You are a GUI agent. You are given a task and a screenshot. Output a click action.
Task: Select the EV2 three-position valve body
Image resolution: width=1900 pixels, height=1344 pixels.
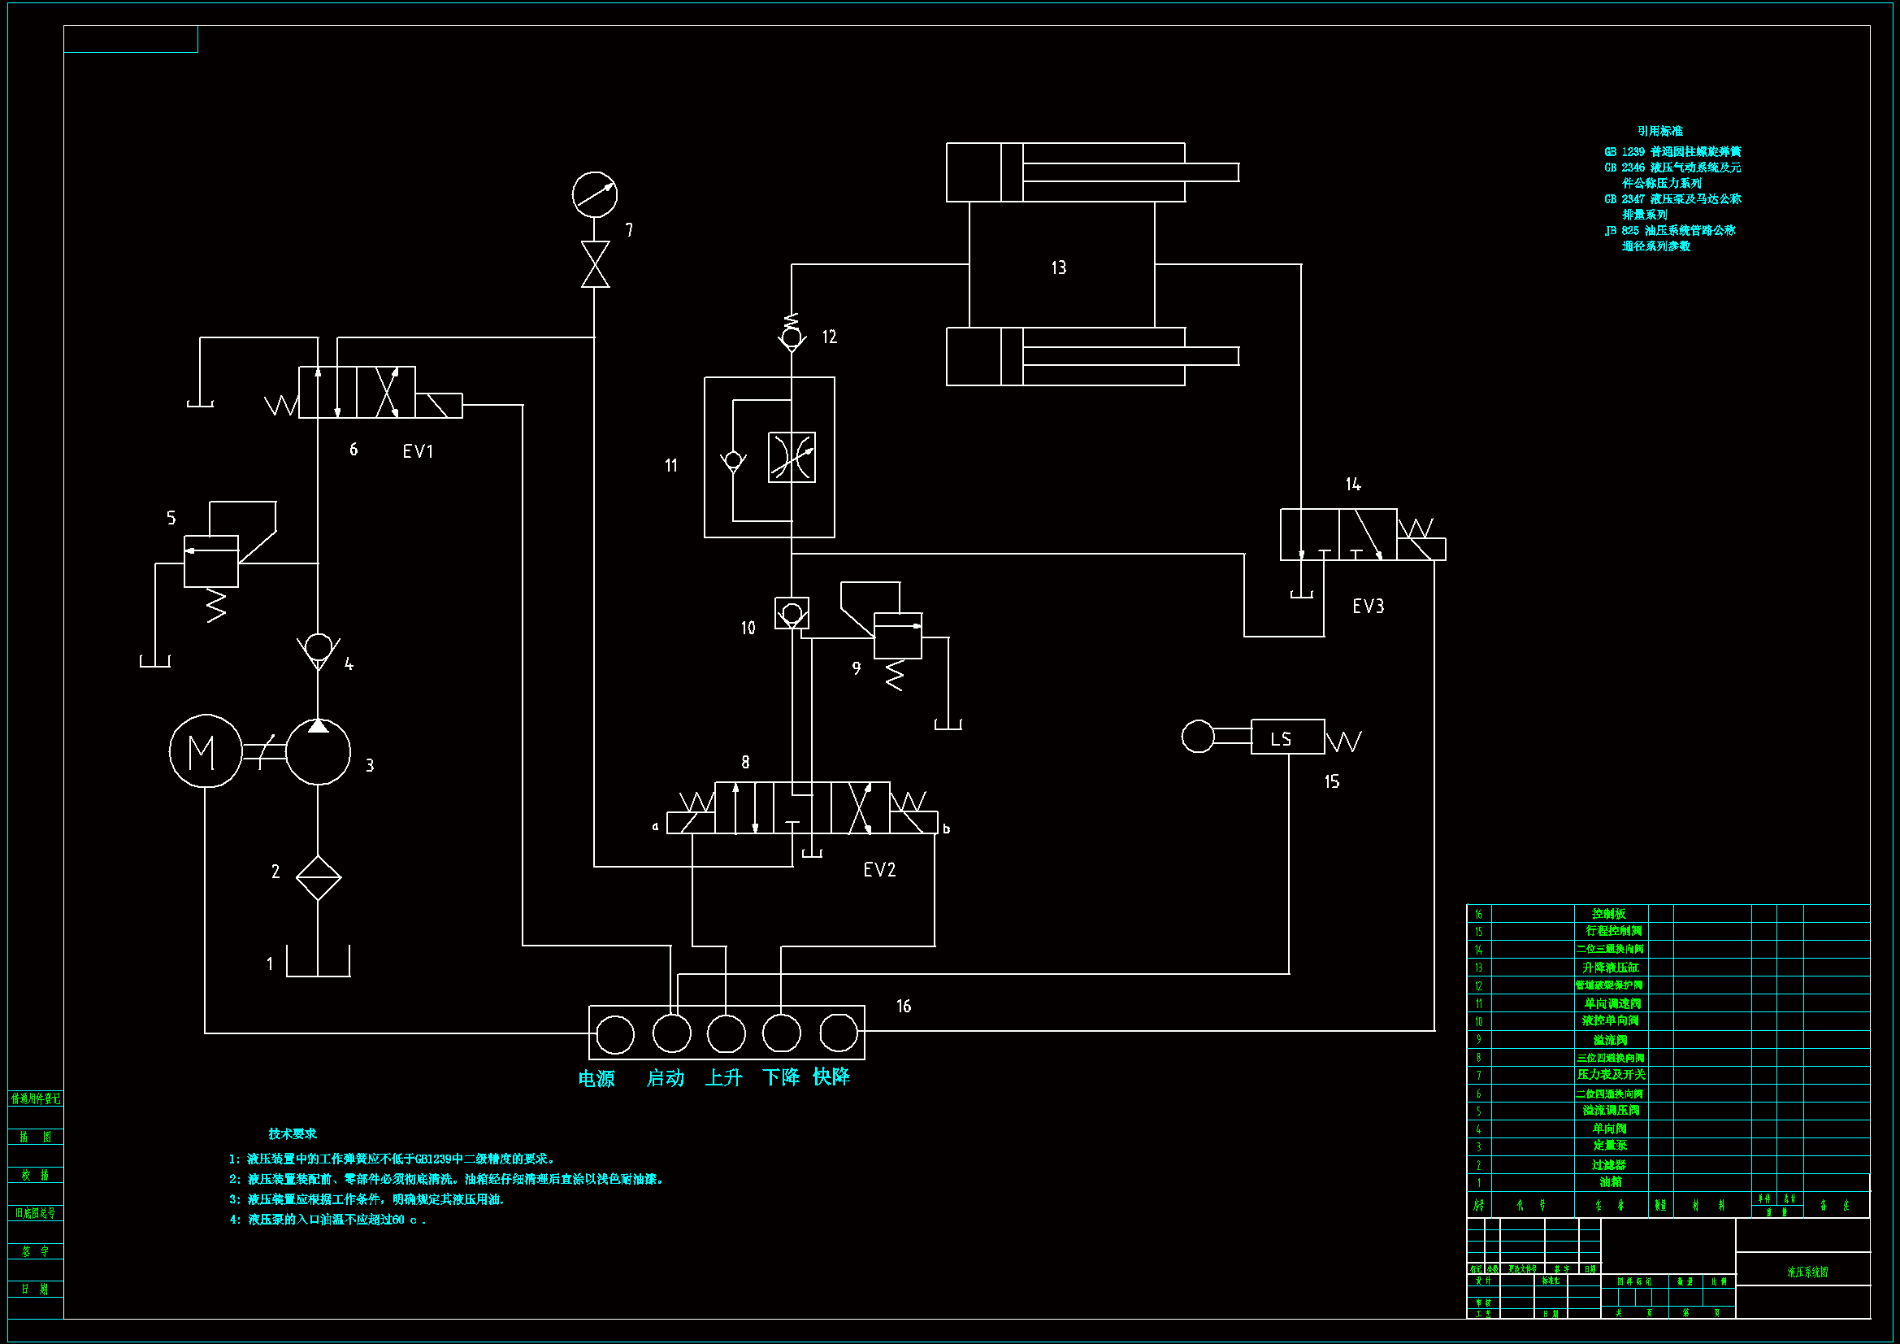pyautogui.click(x=802, y=807)
